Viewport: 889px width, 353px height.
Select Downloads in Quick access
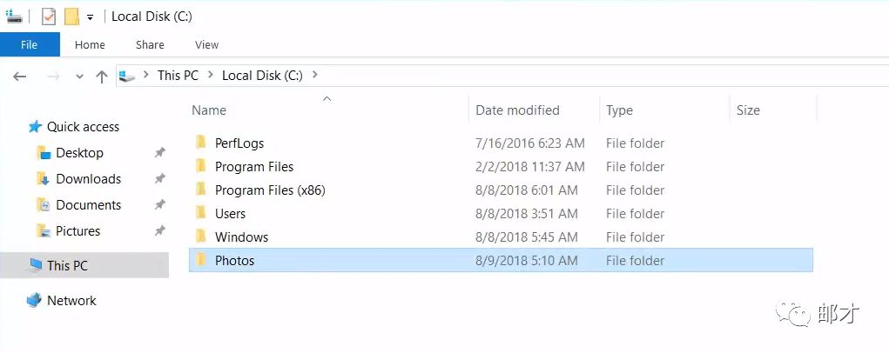pos(88,179)
